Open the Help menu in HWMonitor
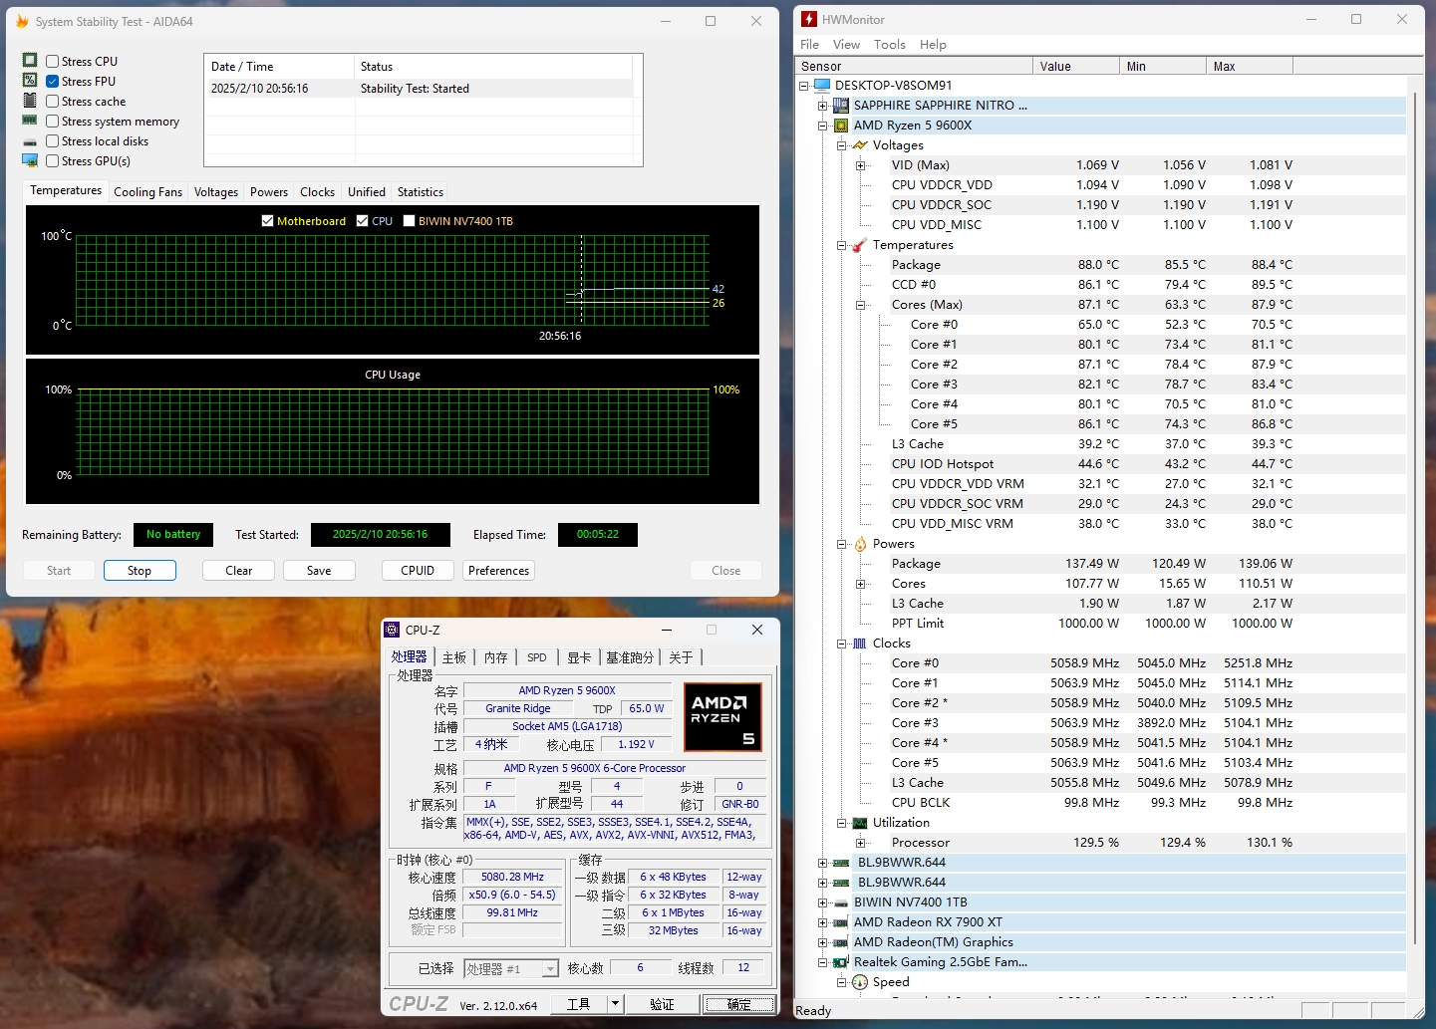 pyautogui.click(x=933, y=44)
